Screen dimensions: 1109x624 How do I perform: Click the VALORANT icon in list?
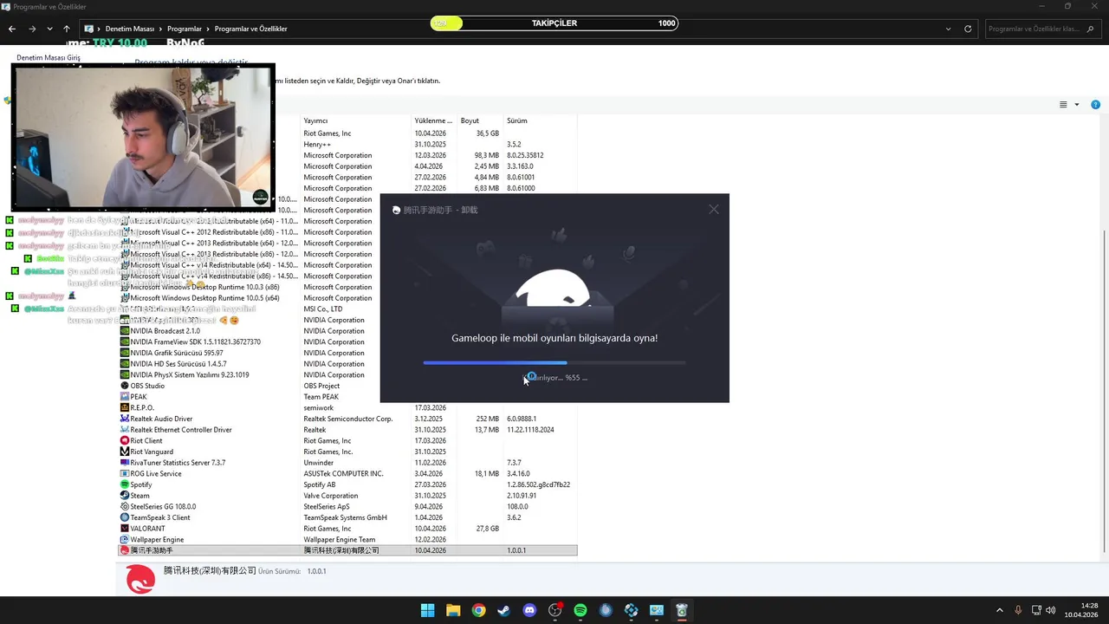pyautogui.click(x=125, y=529)
